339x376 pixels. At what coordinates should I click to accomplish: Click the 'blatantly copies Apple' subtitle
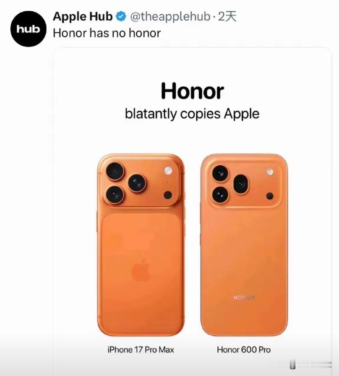tap(192, 113)
